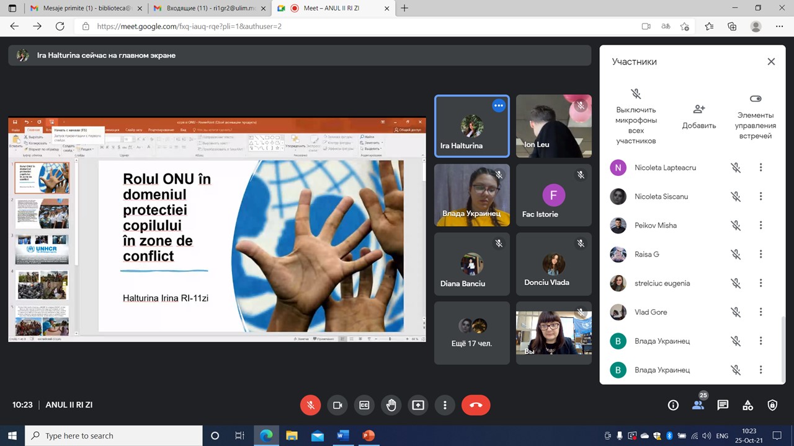Image resolution: width=794 pixels, height=446 pixels.
Task: Open browser Collections button
Action: 732,27
